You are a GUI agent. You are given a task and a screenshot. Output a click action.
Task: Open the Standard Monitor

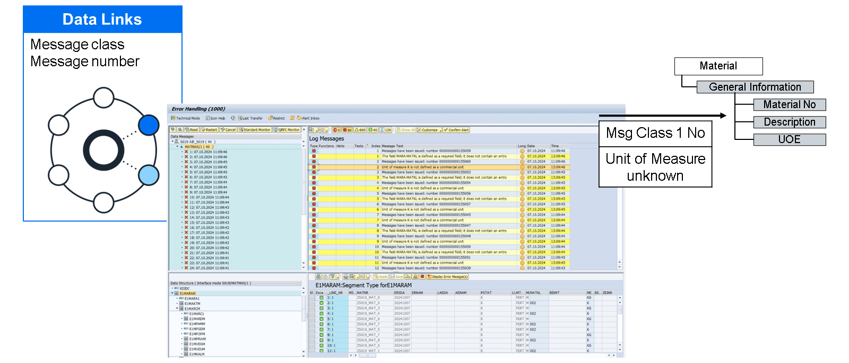(x=255, y=130)
